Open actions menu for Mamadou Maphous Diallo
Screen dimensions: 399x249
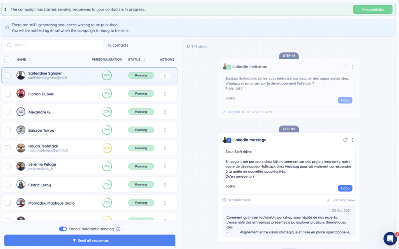pyautogui.click(x=165, y=203)
